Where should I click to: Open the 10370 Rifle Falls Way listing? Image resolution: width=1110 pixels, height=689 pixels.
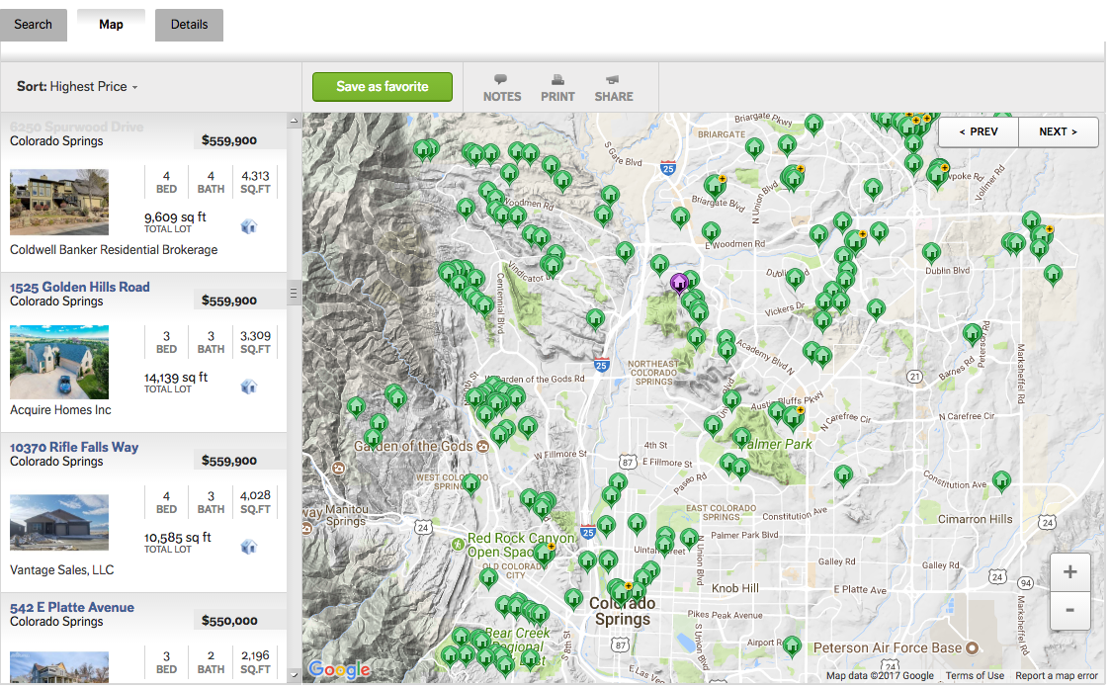[74, 447]
